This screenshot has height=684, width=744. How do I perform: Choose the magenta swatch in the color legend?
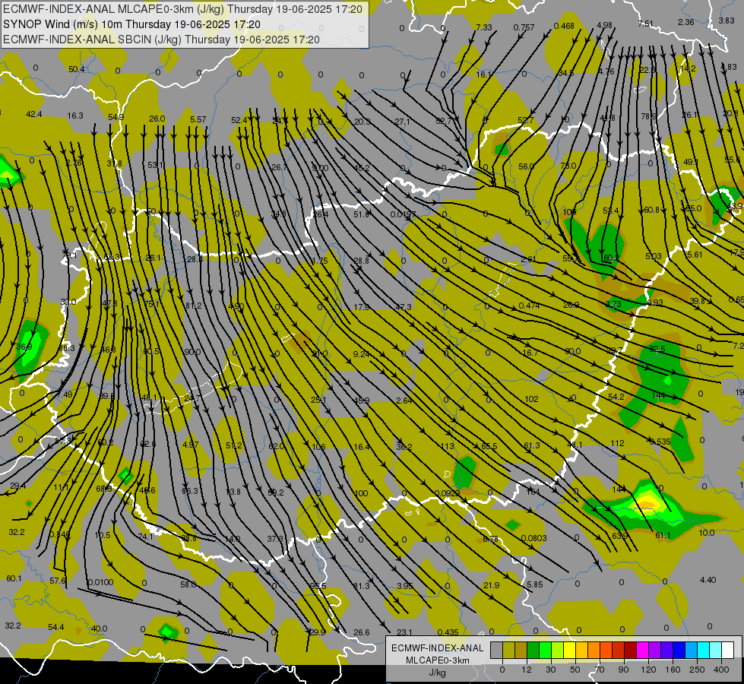point(642,651)
